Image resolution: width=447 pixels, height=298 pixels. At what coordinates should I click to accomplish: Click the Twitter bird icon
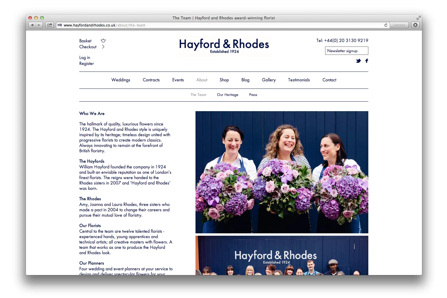point(358,61)
